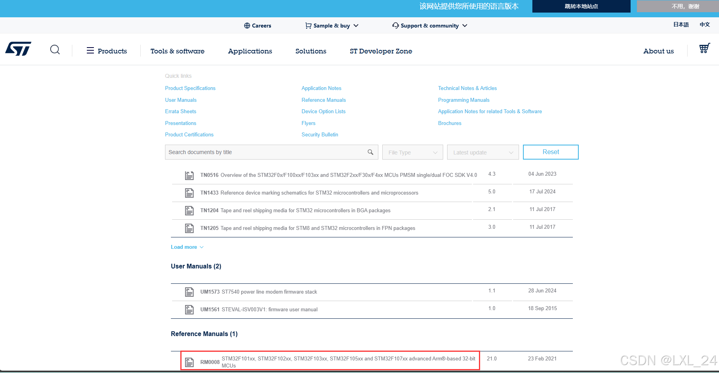Click the document icon for RM0008

point(189,362)
